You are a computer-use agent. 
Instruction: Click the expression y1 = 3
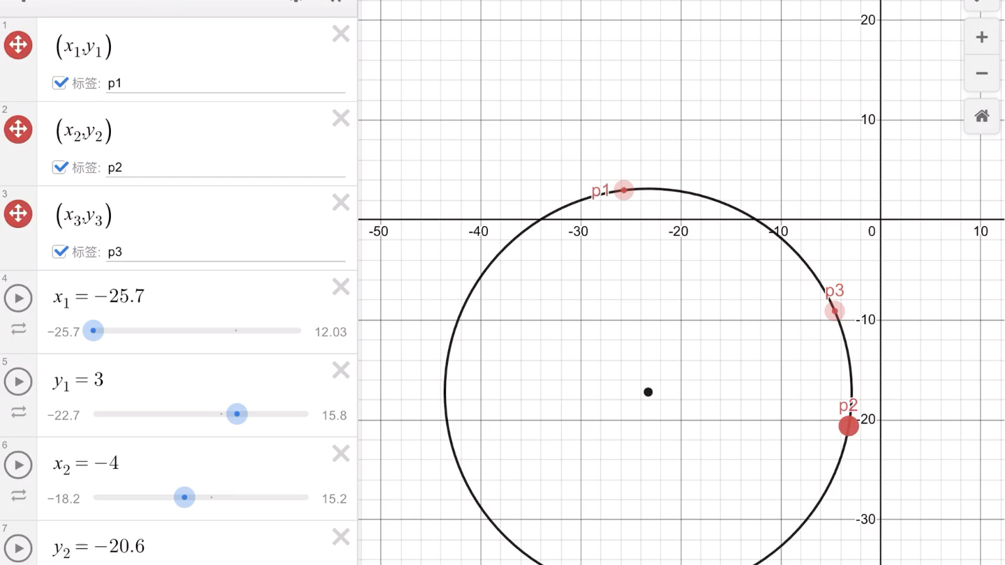(79, 381)
